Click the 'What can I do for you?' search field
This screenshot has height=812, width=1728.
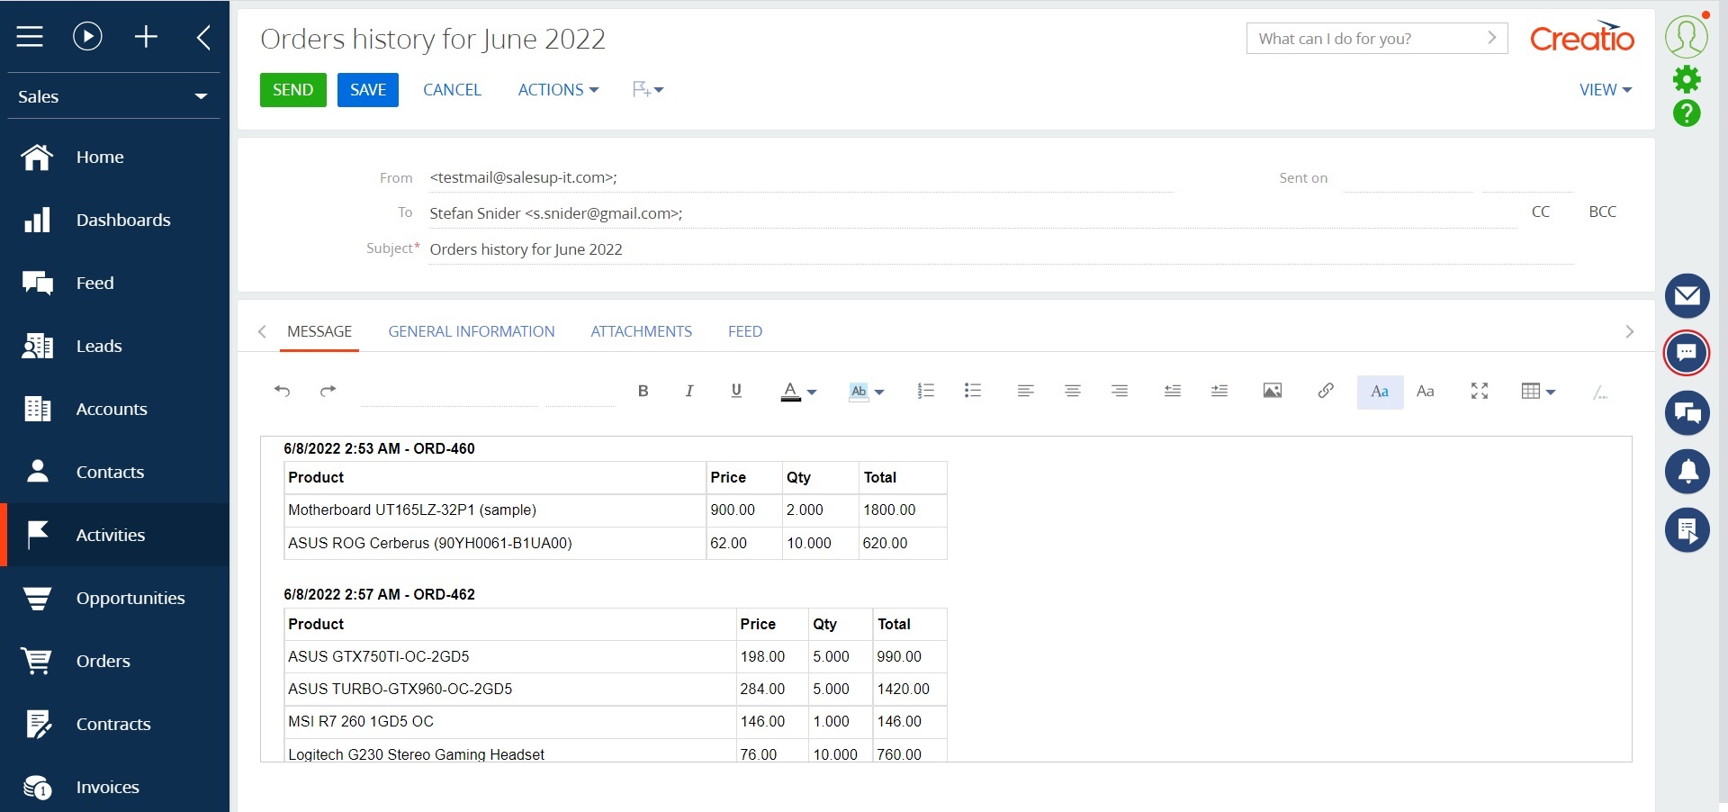(x=1368, y=39)
